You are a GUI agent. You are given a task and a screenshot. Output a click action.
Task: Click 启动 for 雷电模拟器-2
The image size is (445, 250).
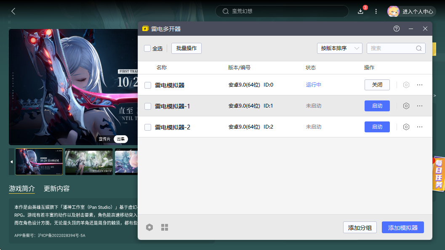377,127
